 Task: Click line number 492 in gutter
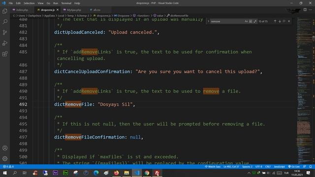tap(23, 104)
